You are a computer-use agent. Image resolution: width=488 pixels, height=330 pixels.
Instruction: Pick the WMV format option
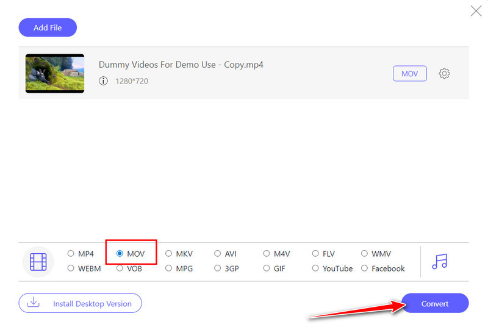(x=365, y=254)
